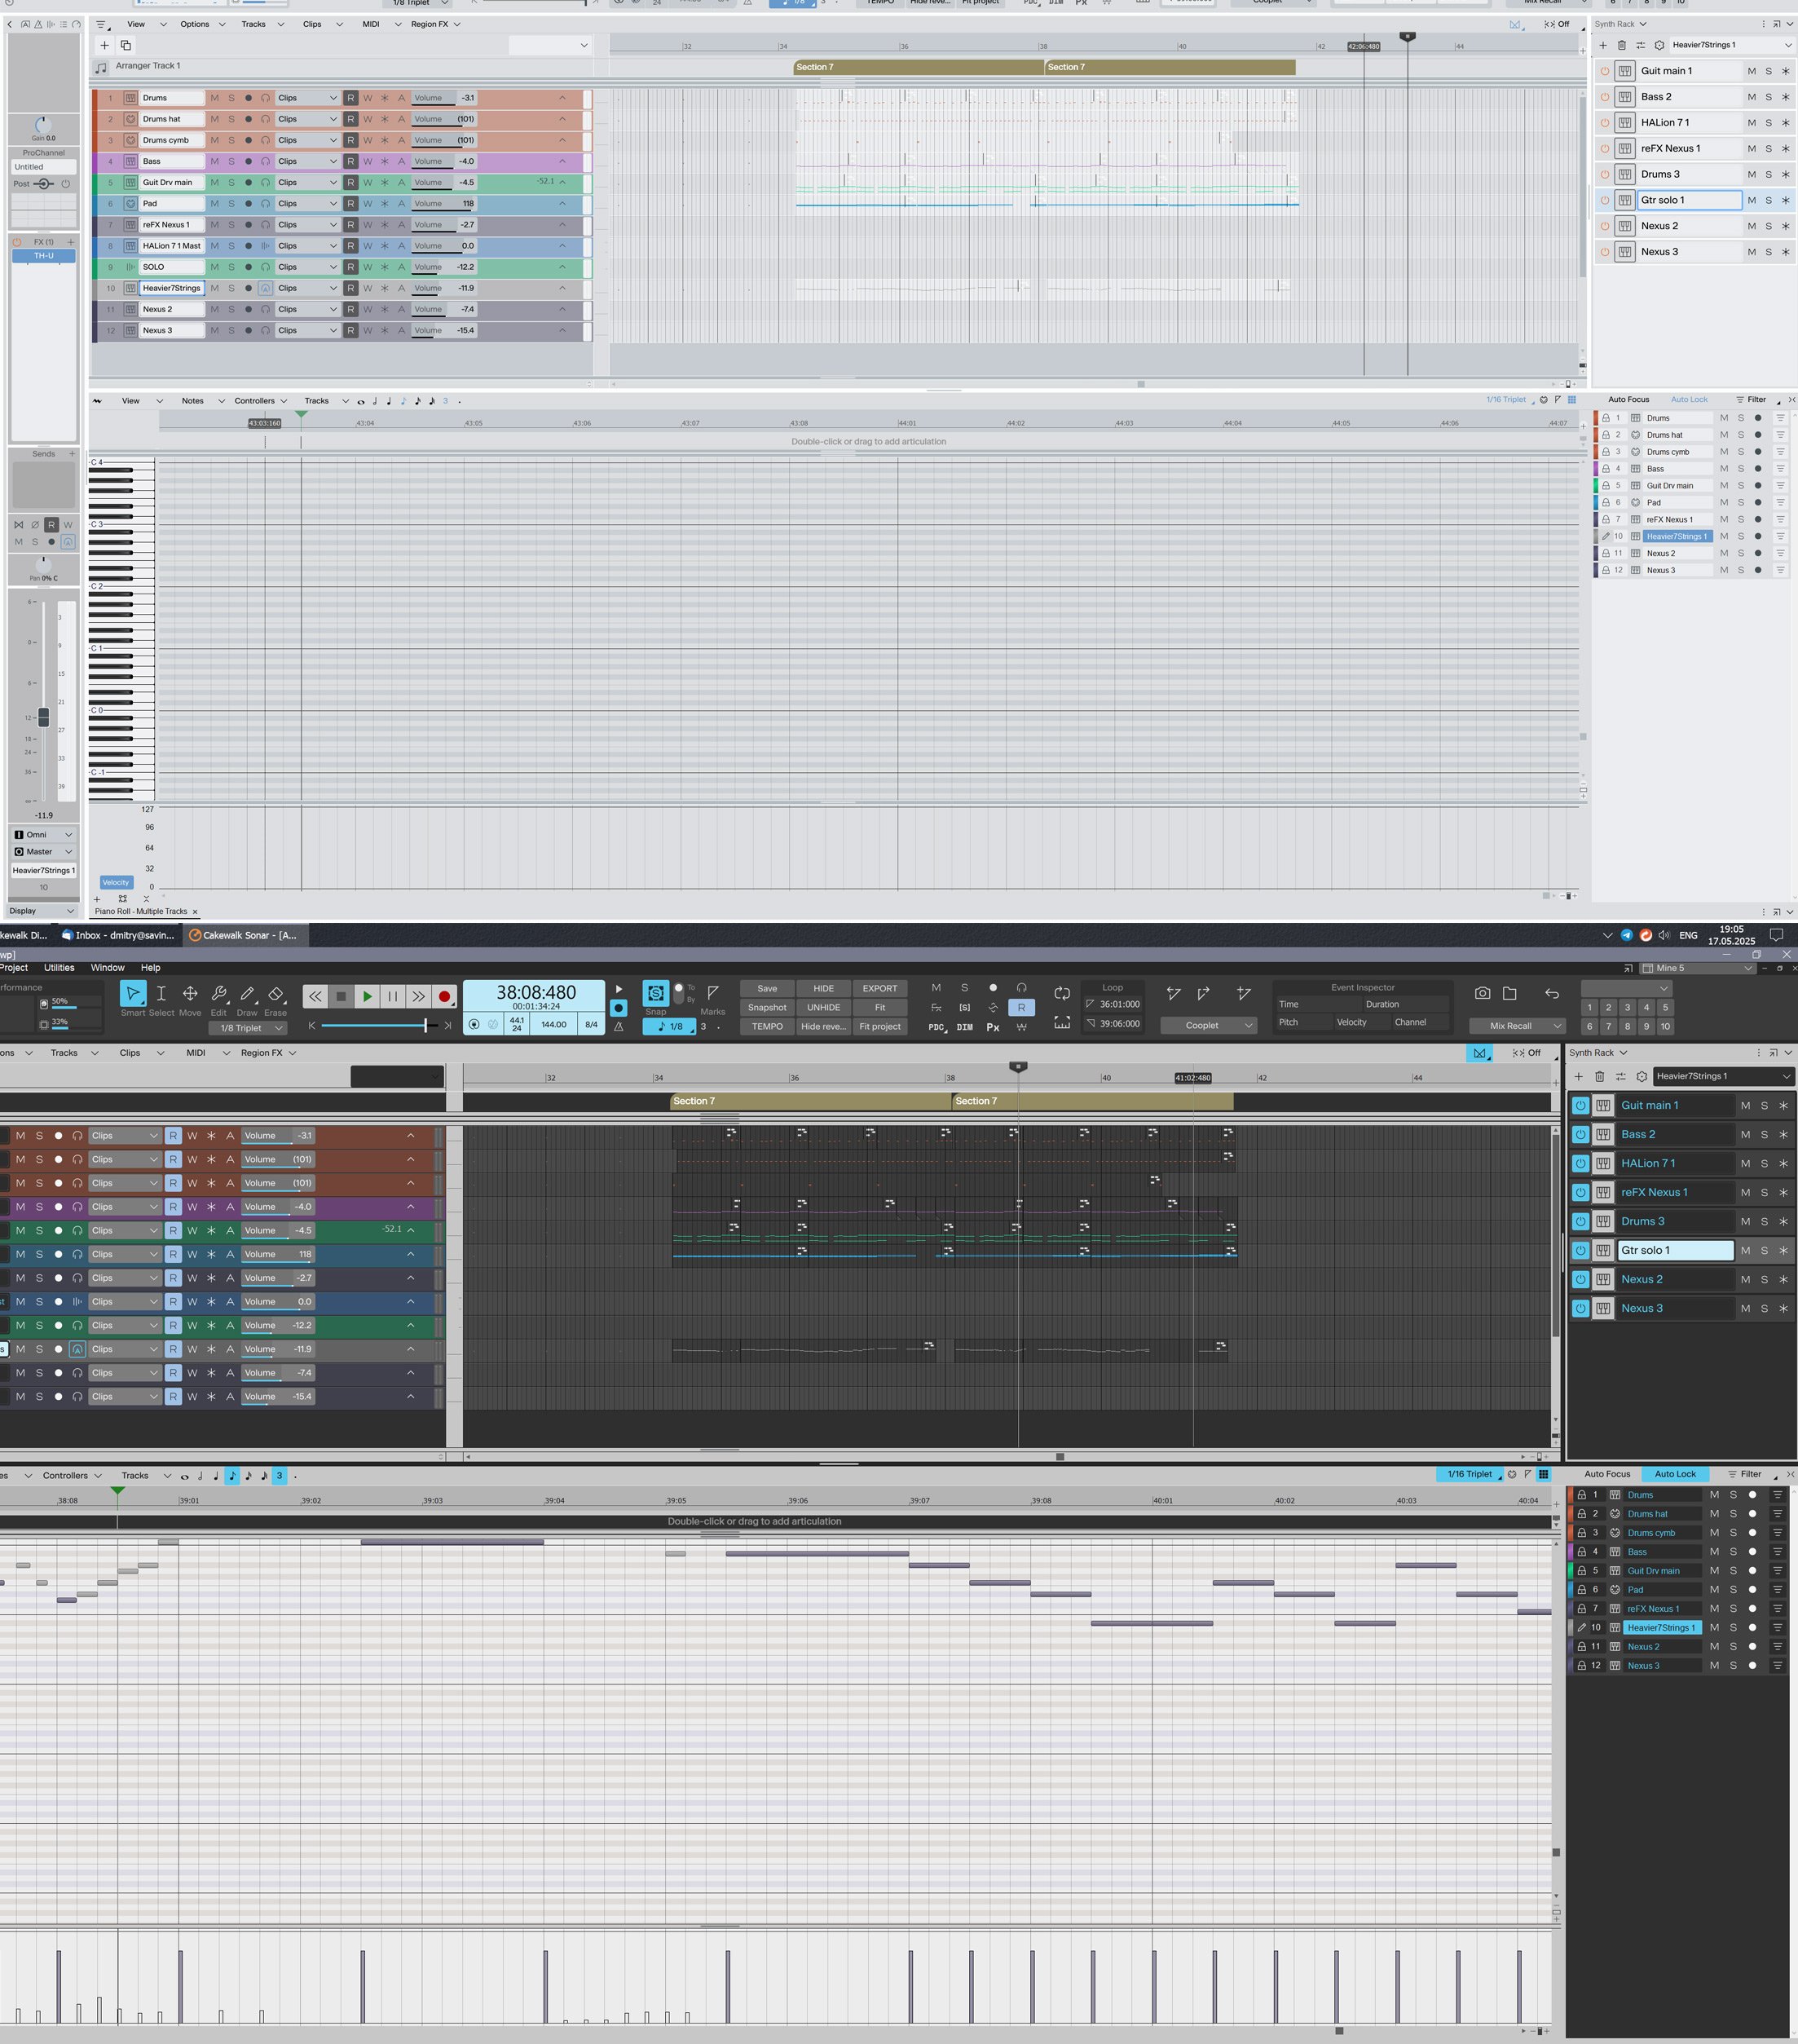1798x2044 pixels.
Task: Switch to Inbox window in the taskbar
Action: (x=118, y=935)
